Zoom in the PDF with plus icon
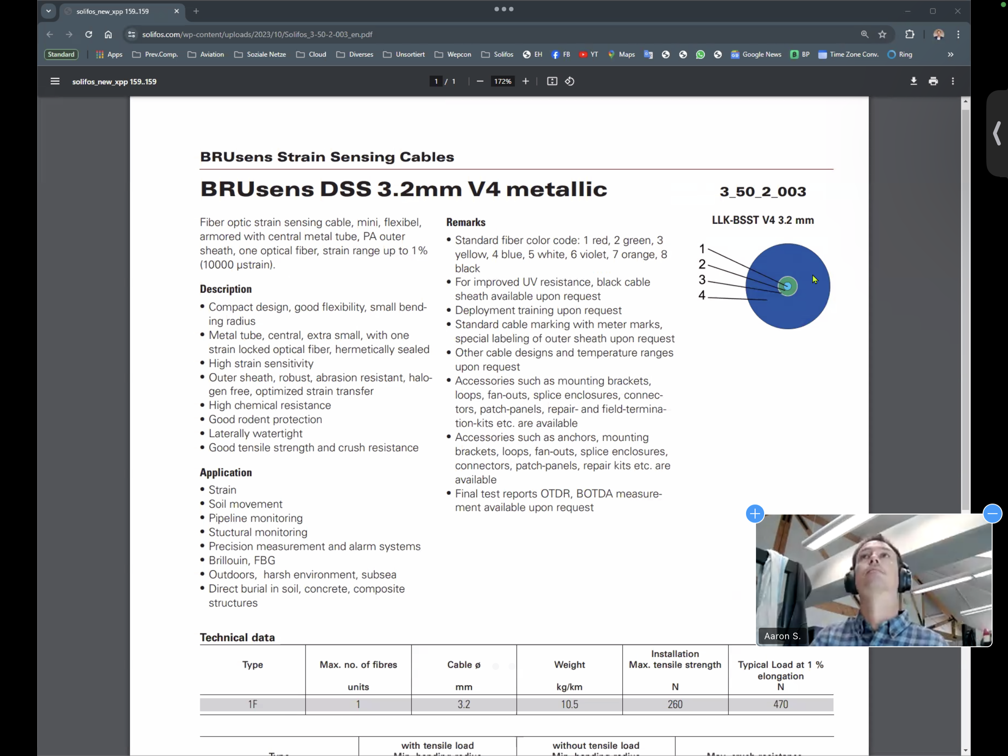 tap(525, 82)
